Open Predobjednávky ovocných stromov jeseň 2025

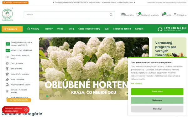[21, 44]
